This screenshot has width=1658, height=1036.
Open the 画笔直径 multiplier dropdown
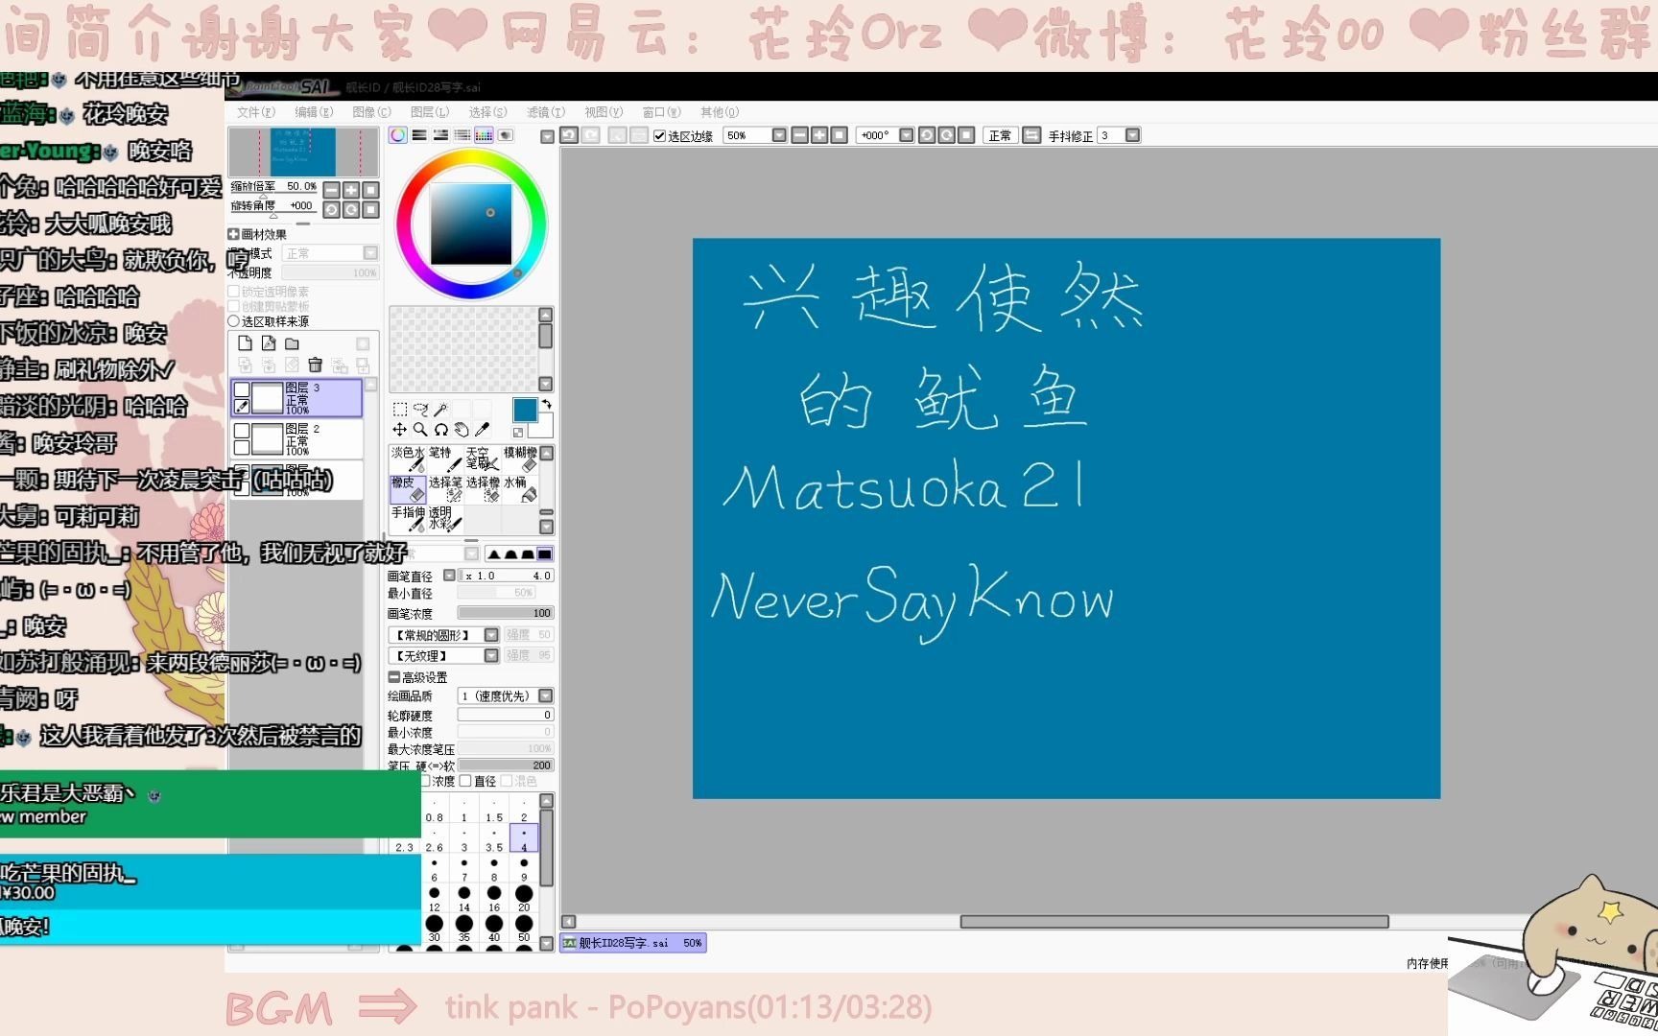(x=449, y=576)
